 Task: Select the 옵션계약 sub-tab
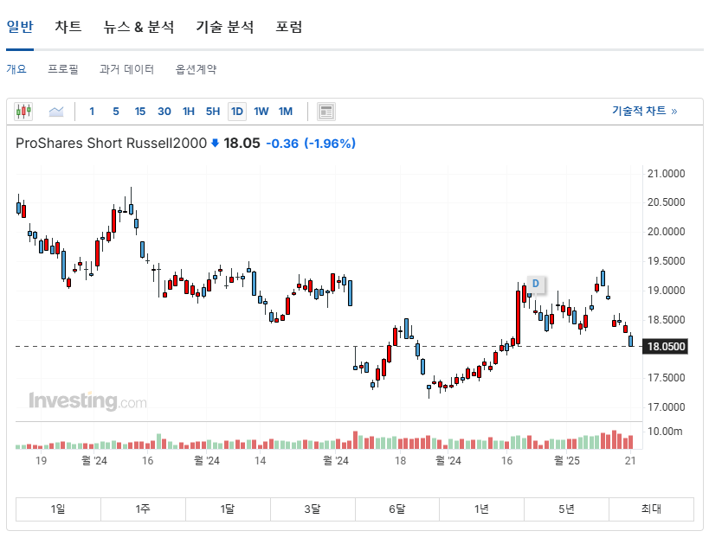pyautogui.click(x=196, y=69)
